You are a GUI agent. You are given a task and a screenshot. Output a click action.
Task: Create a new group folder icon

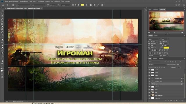[177, 101]
